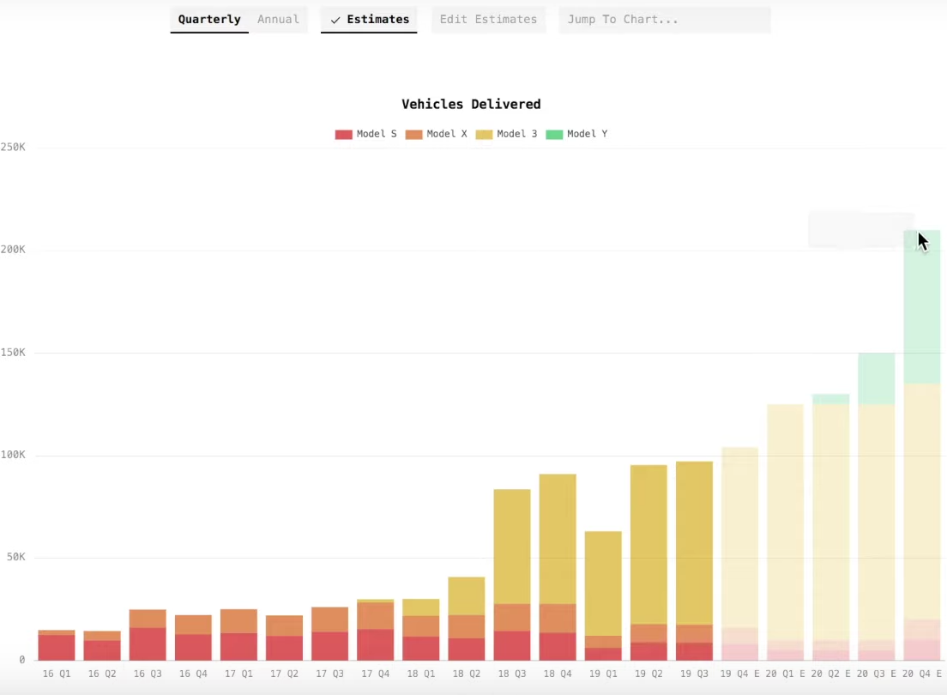Image resolution: width=947 pixels, height=695 pixels.
Task: Toggle Model Y green legend swatch
Action: [x=554, y=134]
